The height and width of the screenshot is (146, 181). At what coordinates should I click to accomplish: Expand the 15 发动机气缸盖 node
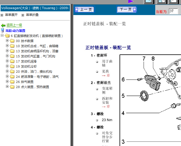7,56
